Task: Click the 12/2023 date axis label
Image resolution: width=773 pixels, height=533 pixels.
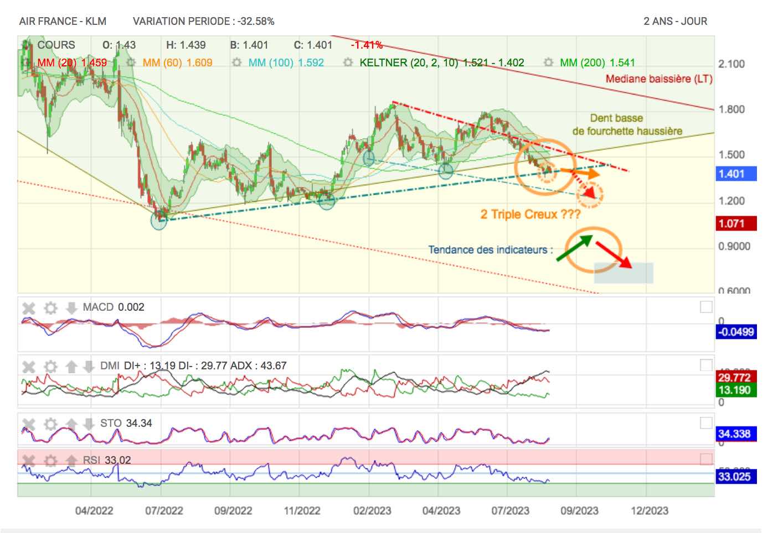Action: [649, 510]
